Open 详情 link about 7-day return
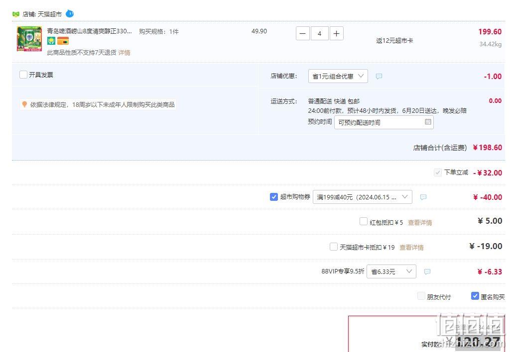Screen dimensions: 510x352 coord(124,53)
